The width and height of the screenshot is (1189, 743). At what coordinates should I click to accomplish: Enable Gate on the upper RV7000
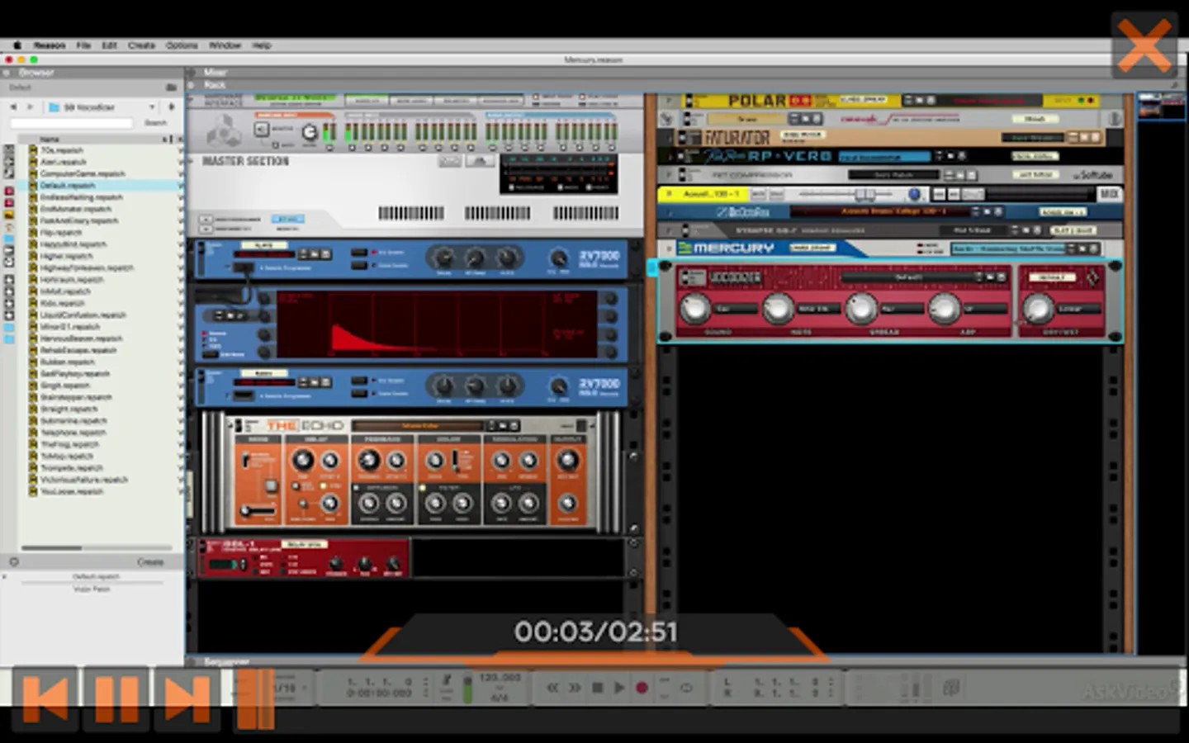click(x=359, y=265)
